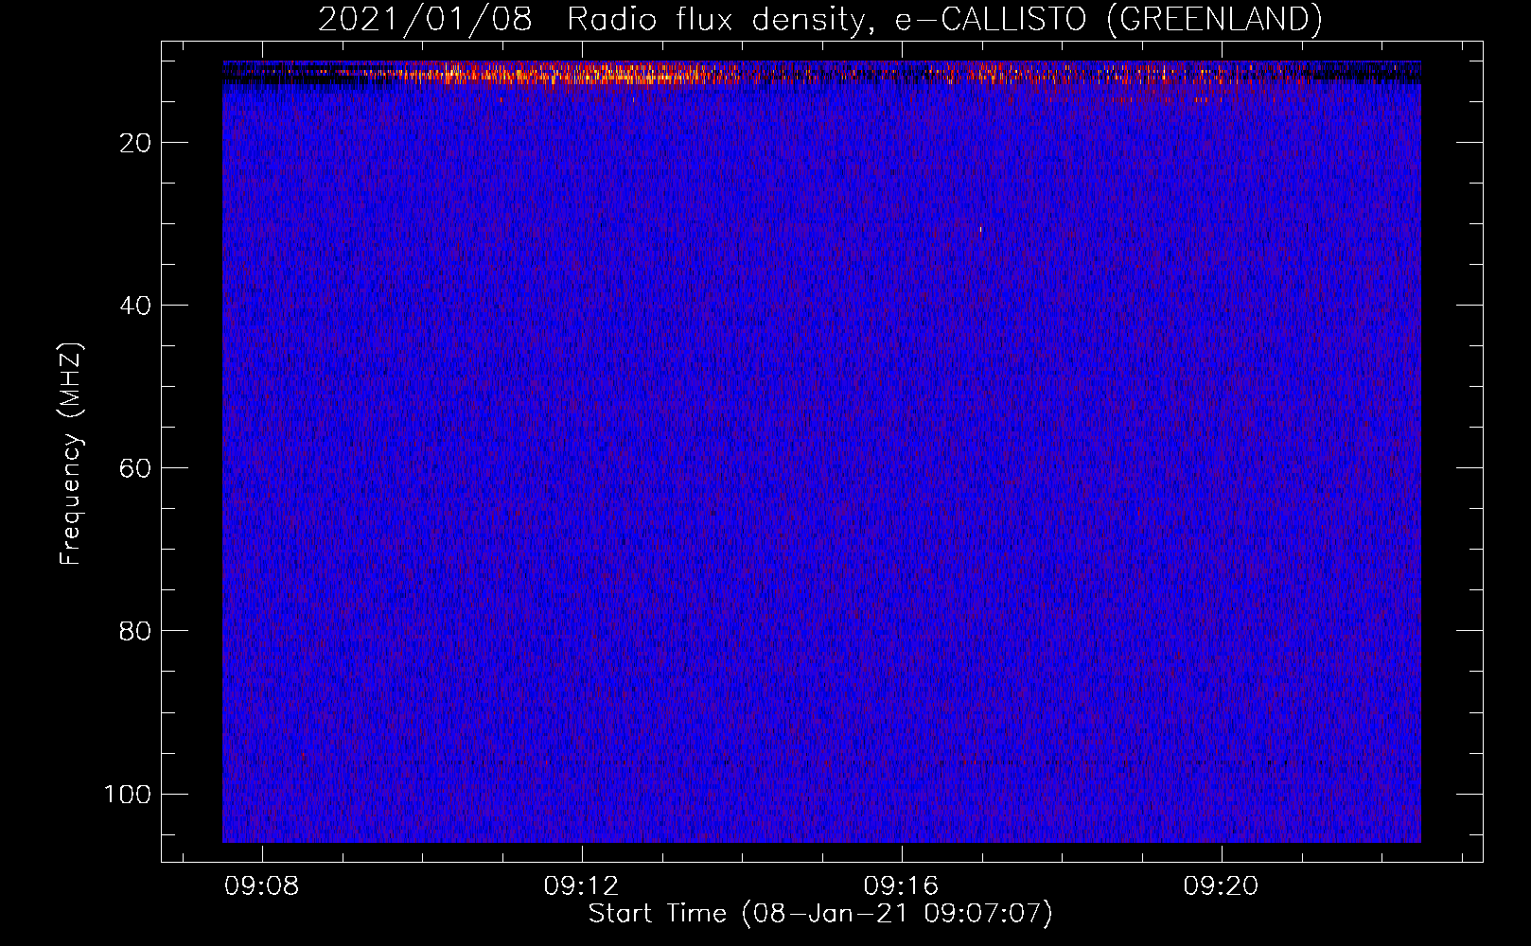Click the isolated white spike near 30 MHz
This screenshot has width=1531, height=946.
click(x=981, y=229)
